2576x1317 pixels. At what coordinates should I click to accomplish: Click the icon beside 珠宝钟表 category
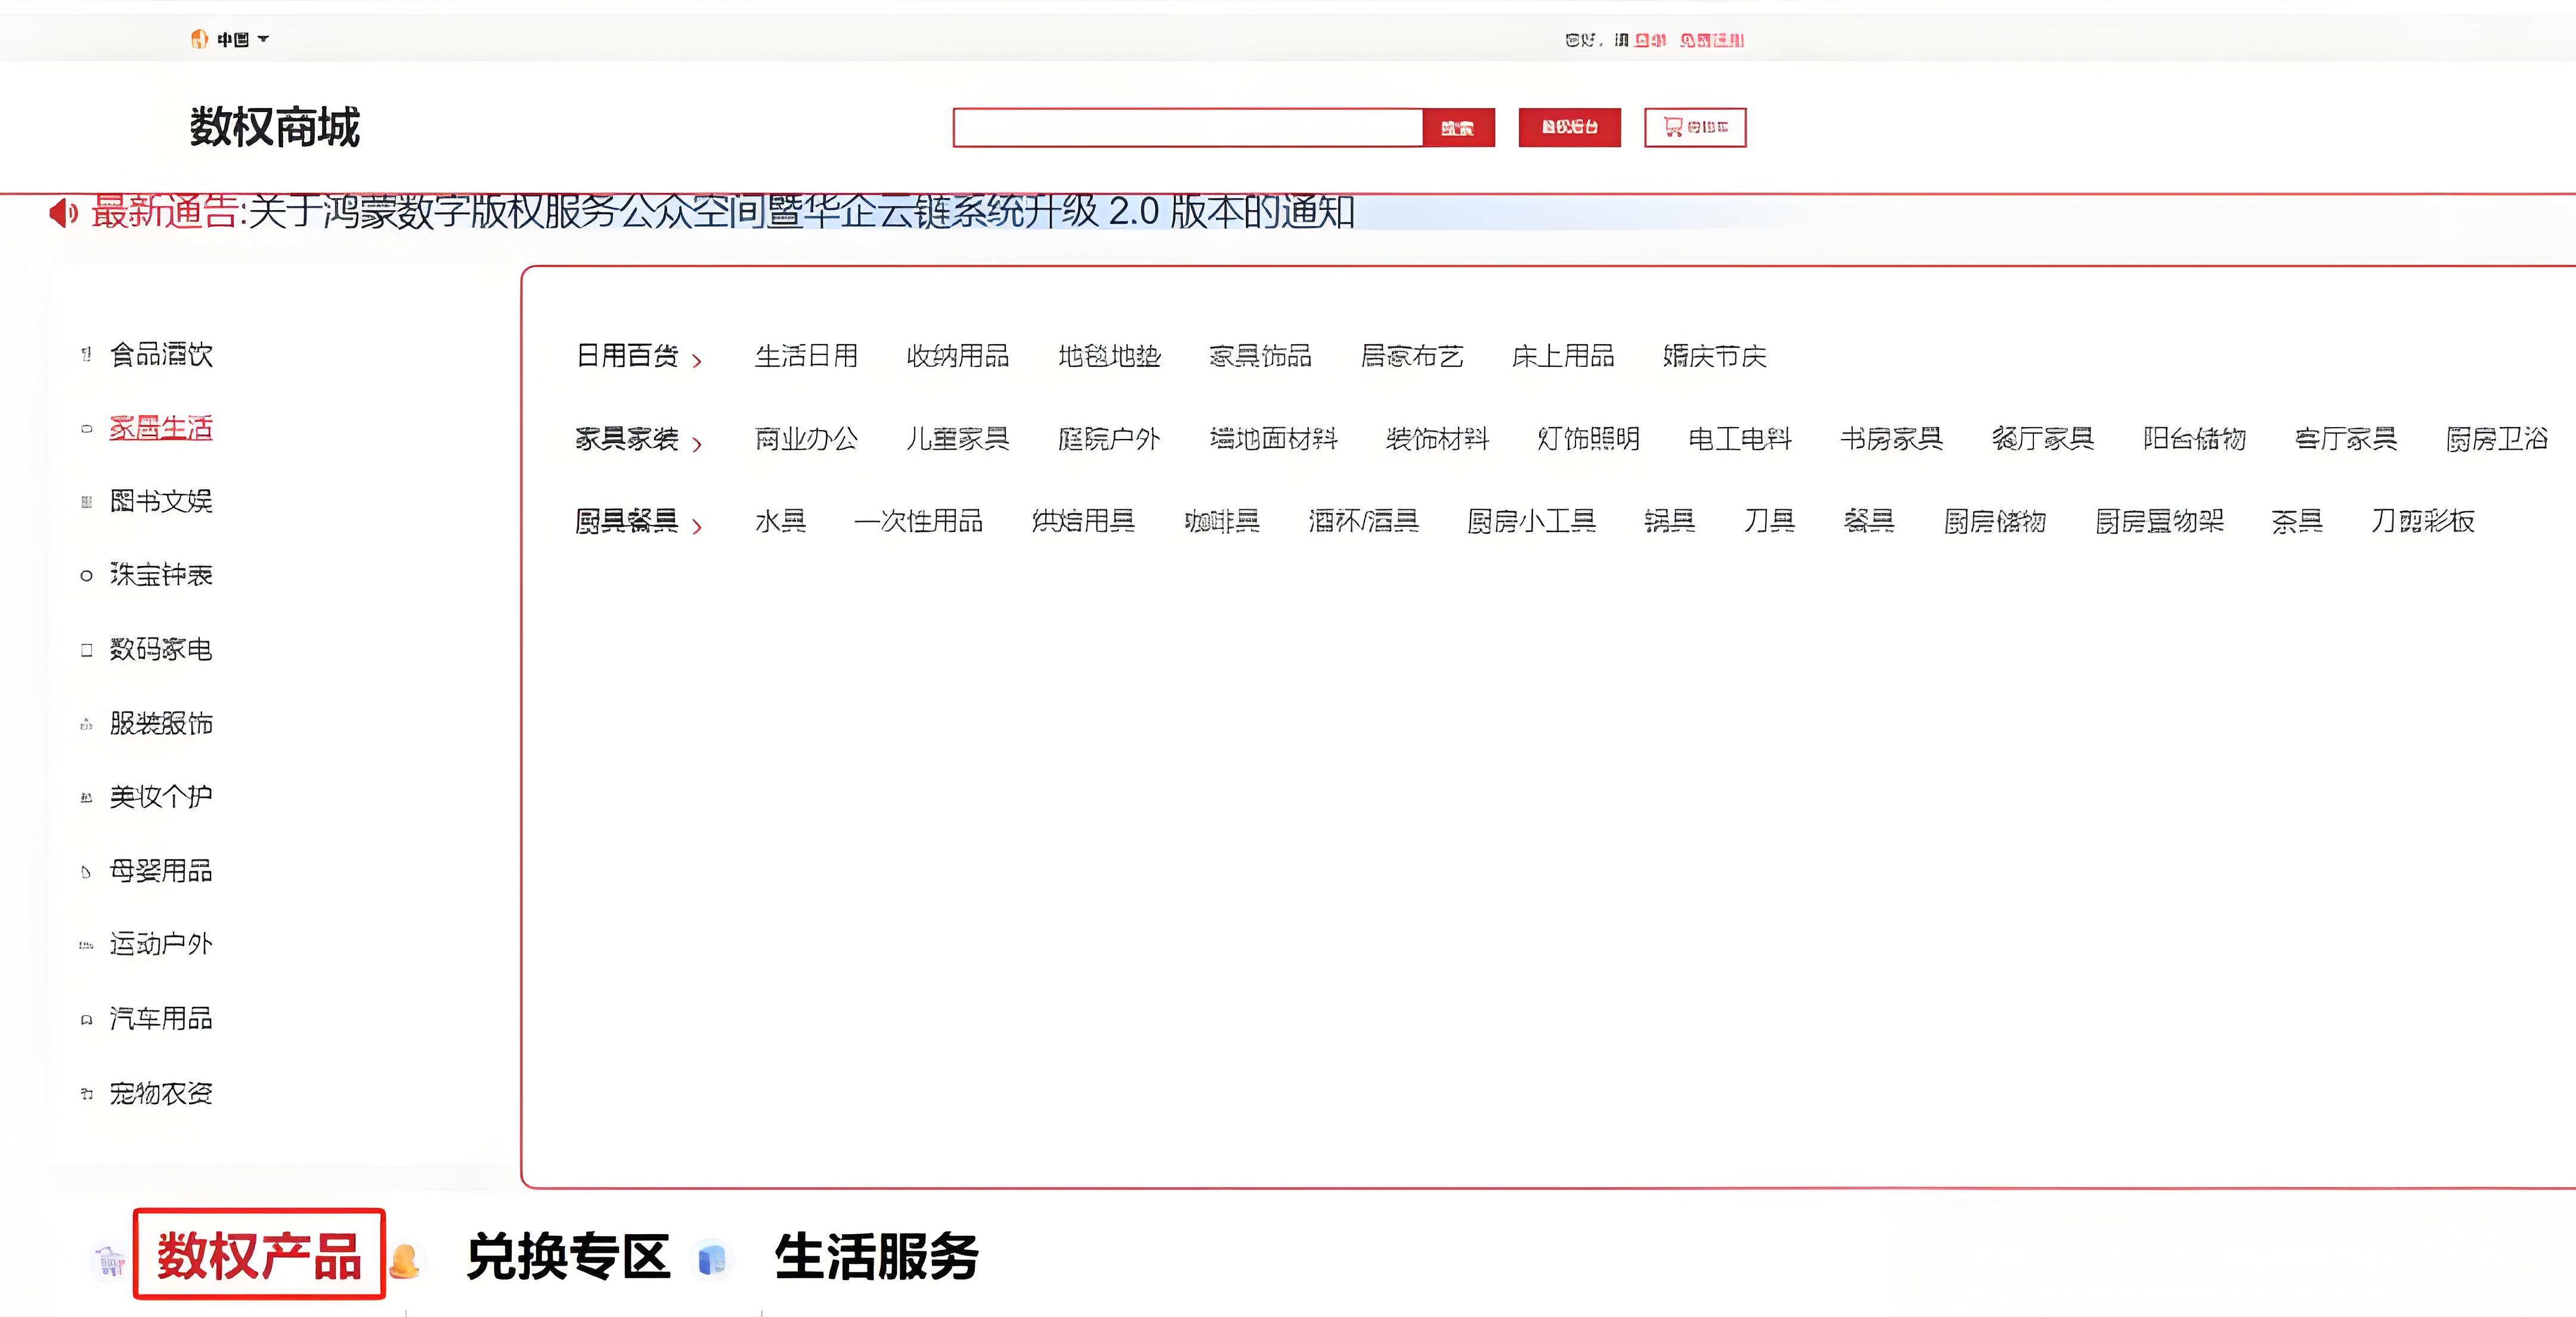point(87,575)
